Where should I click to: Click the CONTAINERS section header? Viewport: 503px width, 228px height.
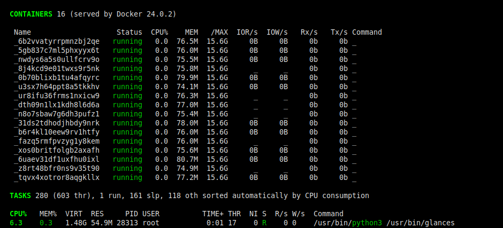31,14
